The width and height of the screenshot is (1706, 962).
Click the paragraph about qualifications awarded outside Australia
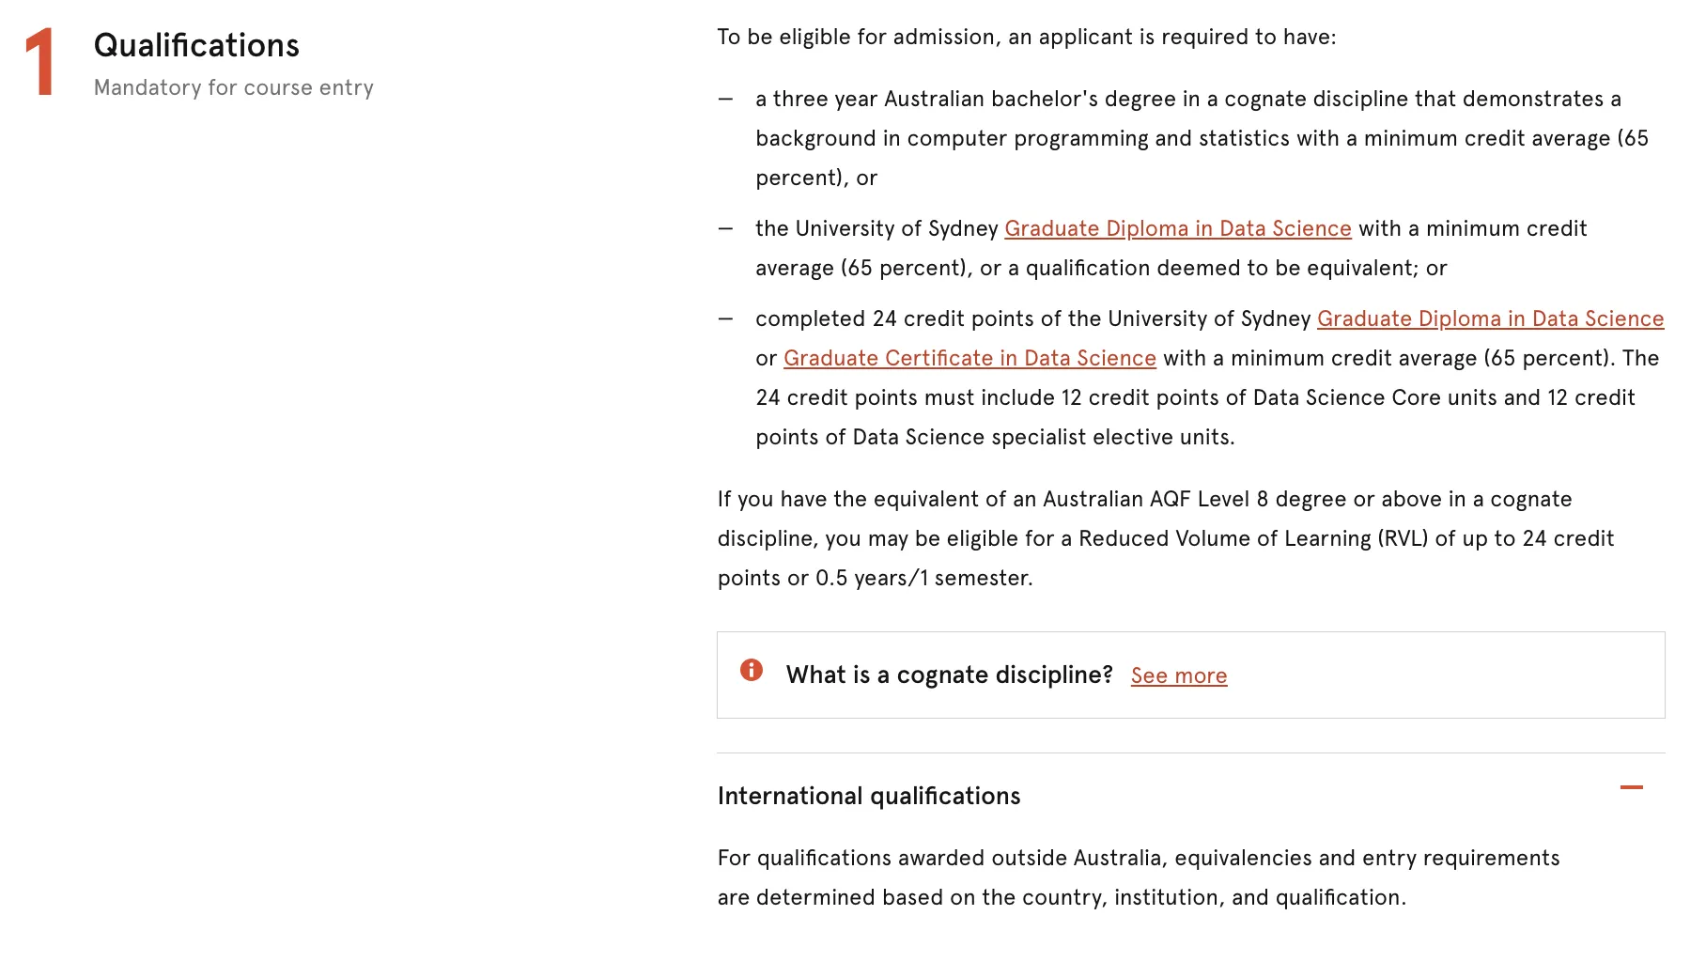click(x=1138, y=877)
